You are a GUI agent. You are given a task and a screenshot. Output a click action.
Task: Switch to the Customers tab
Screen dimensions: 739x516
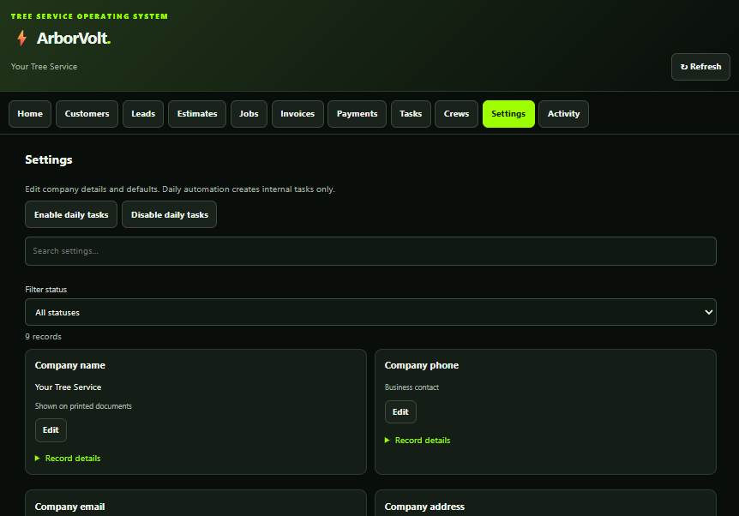tap(87, 114)
